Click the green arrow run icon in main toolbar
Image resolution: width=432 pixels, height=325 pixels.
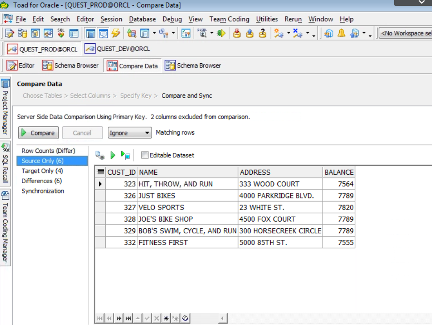tap(221, 33)
